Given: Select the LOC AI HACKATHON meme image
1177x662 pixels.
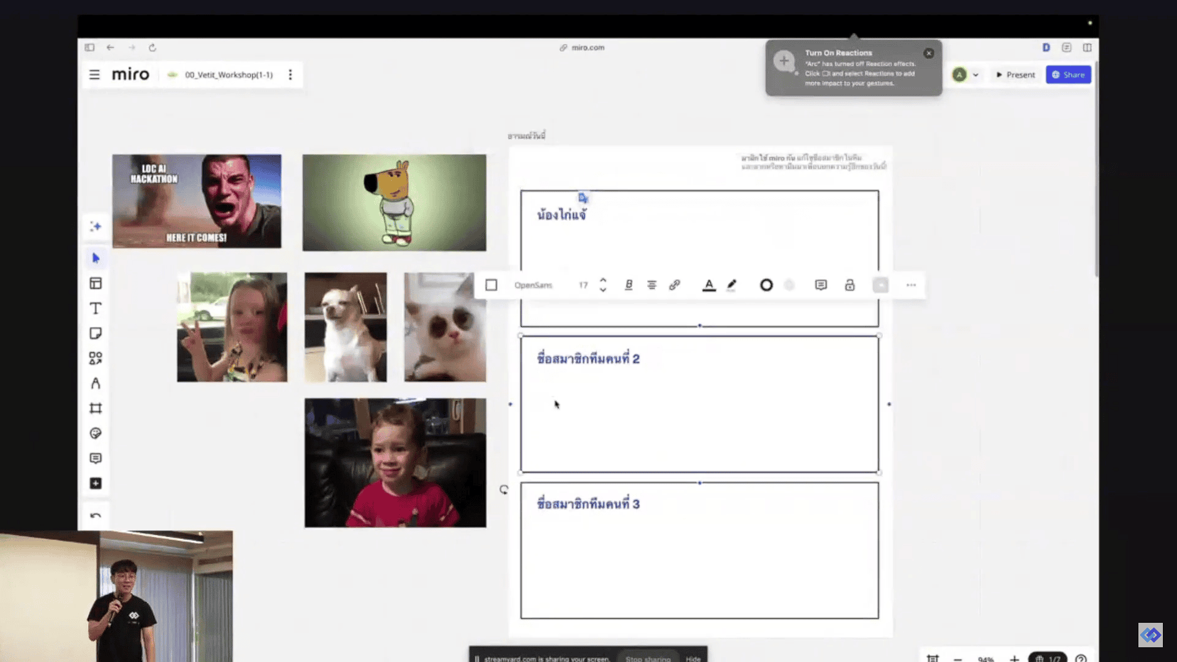Looking at the screenshot, I should point(197,201).
